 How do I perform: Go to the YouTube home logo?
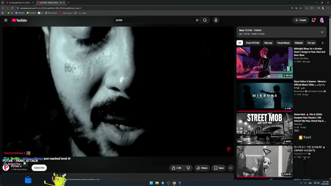click(19, 20)
